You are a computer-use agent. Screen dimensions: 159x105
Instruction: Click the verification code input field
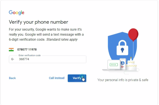[x=48, y=59]
